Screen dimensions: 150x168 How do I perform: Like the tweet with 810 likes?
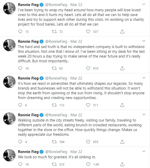click(x=88, y=68)
